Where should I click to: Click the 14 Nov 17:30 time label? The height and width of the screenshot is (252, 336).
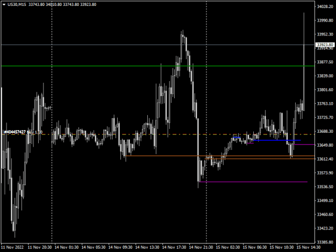click(174, 247)
